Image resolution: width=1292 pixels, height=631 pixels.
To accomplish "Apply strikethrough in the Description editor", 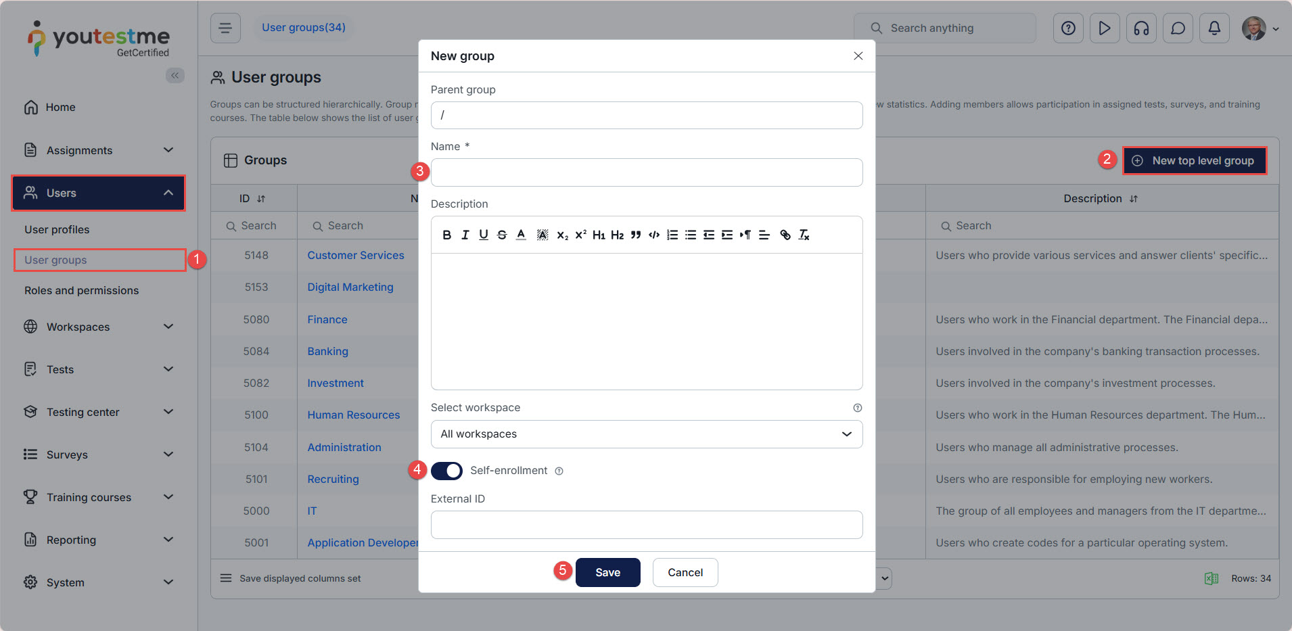I will point(502,235).
